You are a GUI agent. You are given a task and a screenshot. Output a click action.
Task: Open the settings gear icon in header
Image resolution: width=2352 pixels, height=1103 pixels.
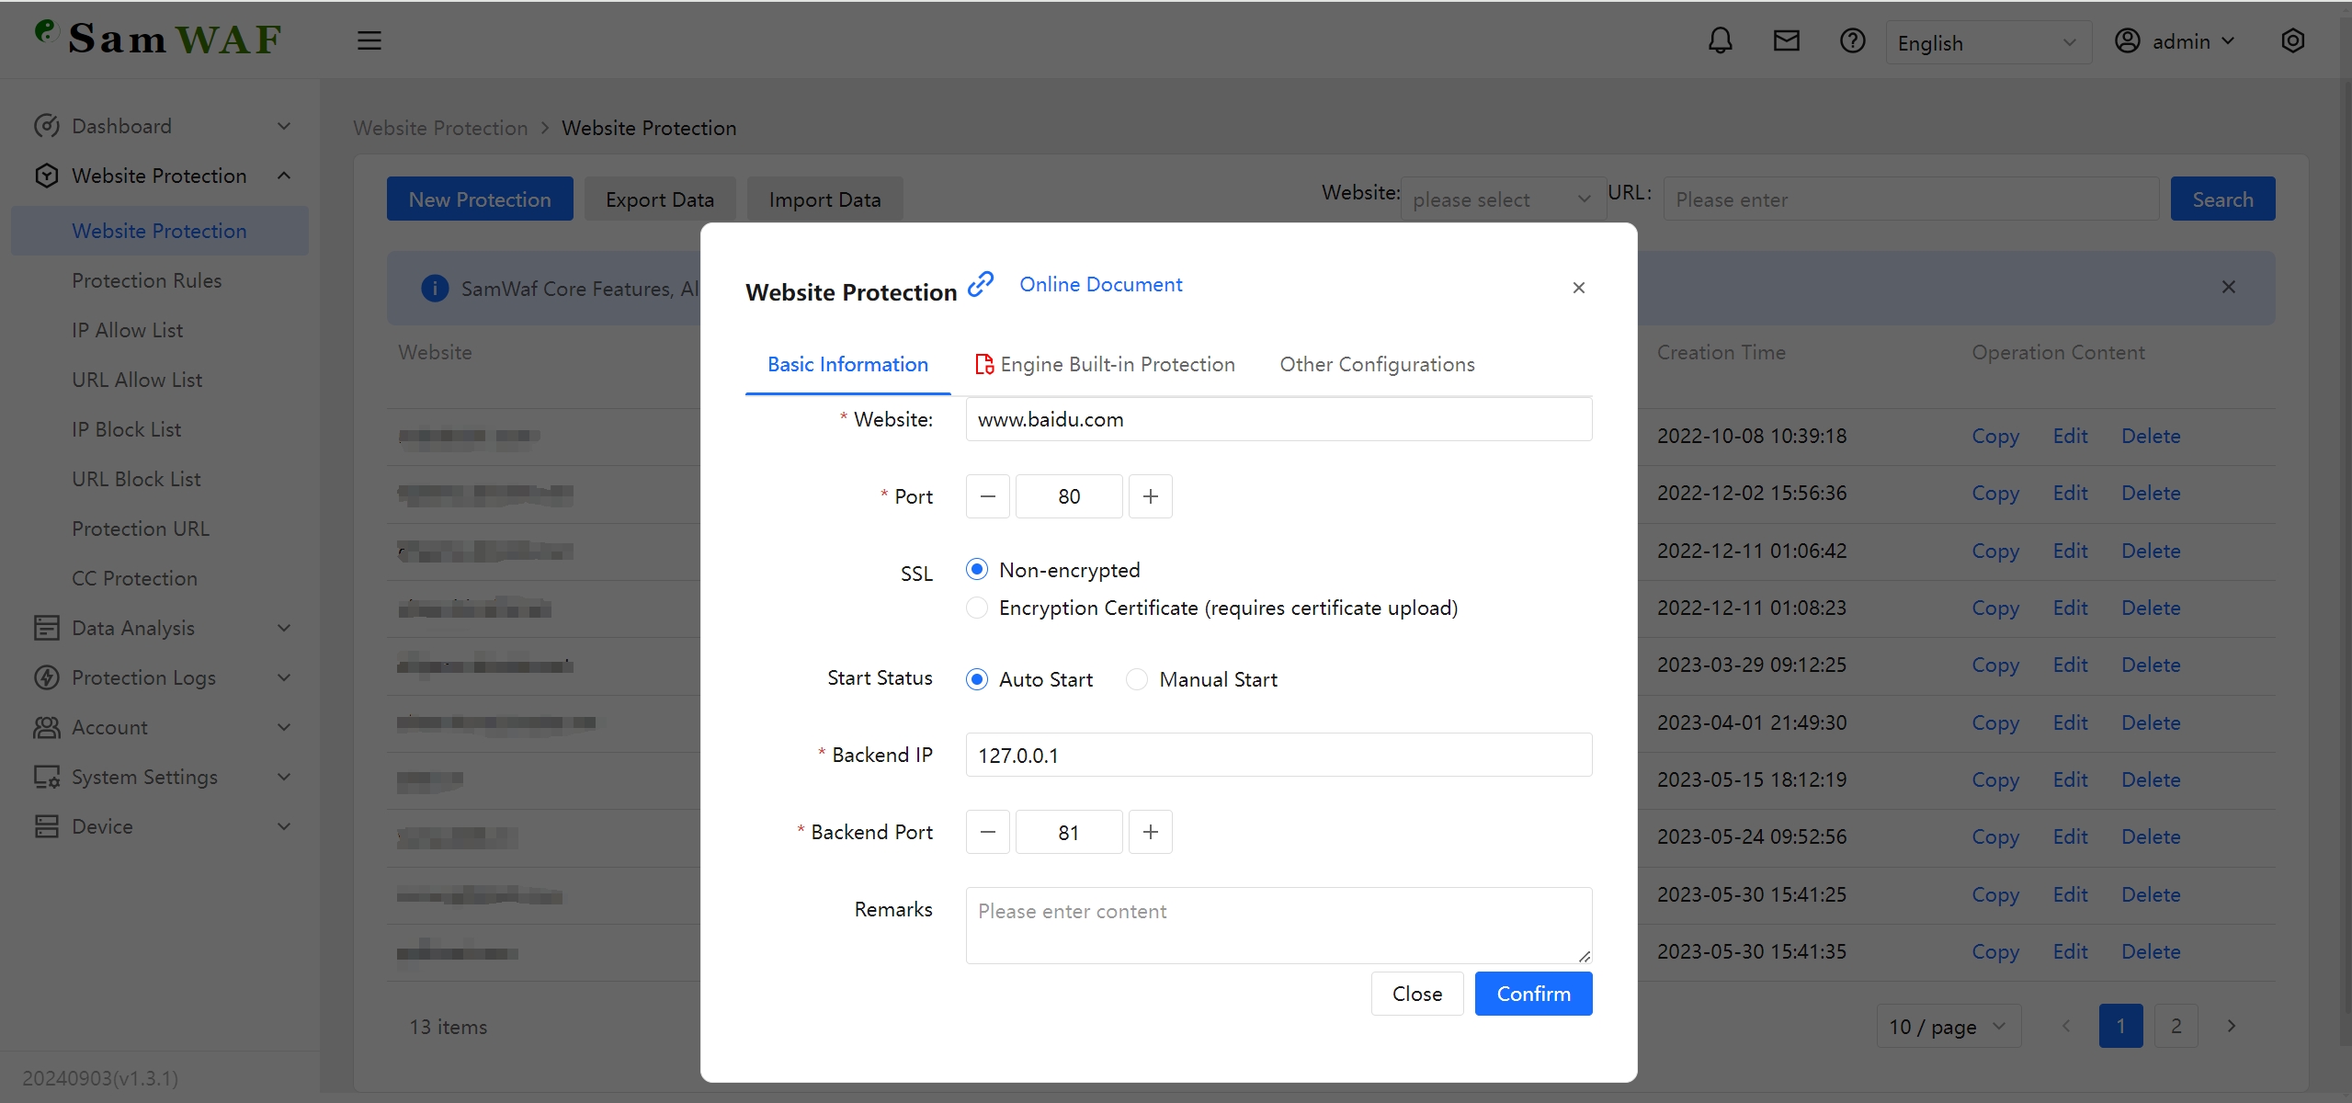click(2292, 40)
